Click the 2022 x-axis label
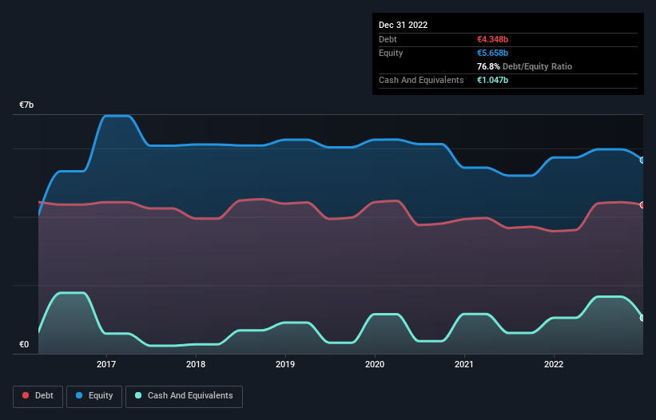 [x=554, y=364]
